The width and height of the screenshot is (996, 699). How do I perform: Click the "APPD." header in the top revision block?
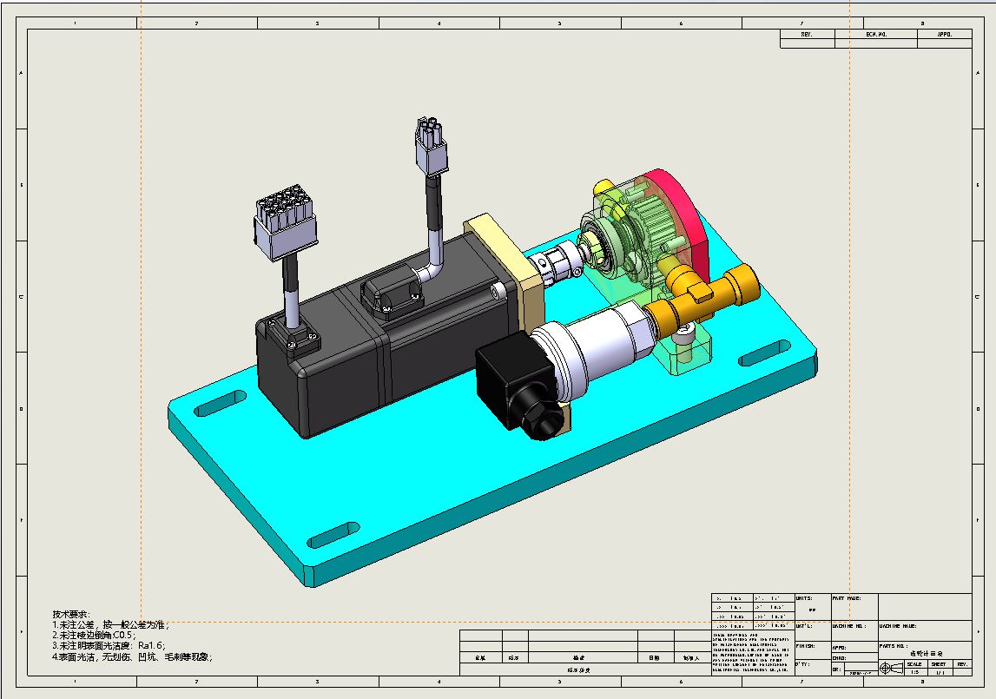click(945, 35)
